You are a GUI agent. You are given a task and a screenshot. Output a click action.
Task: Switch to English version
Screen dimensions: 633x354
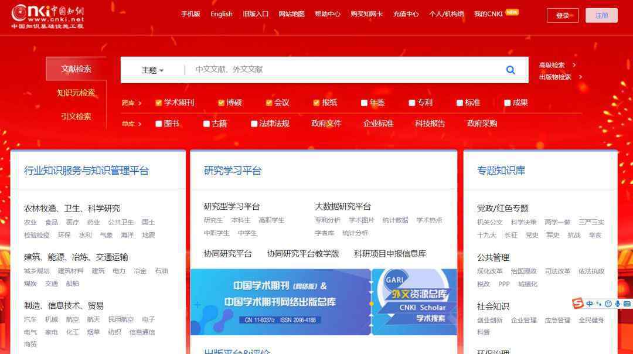coord(221,14)
